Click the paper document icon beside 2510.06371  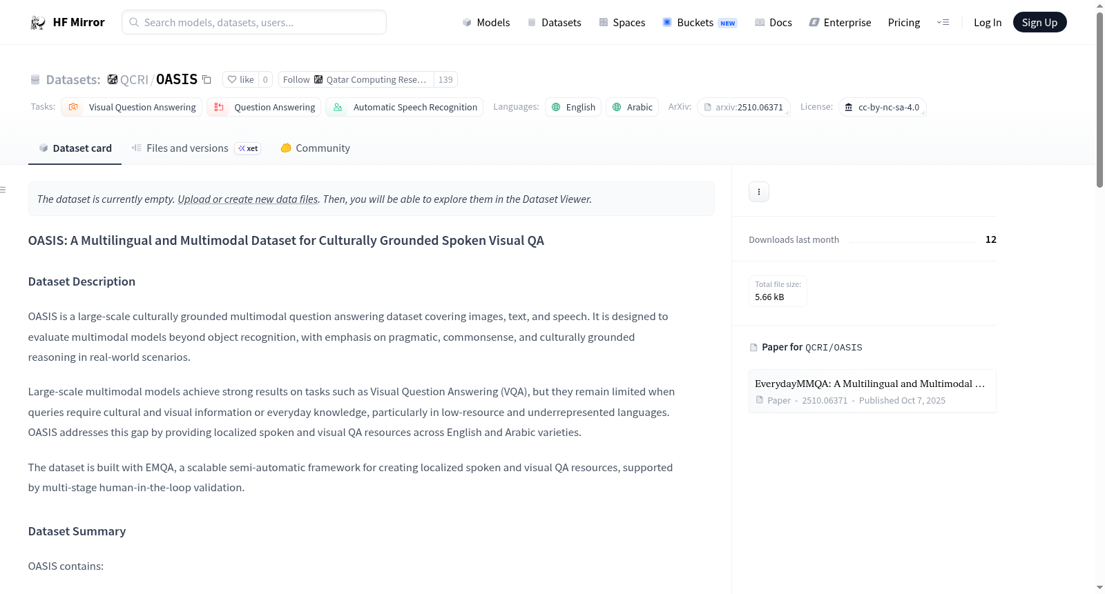[x=760, y=400]
